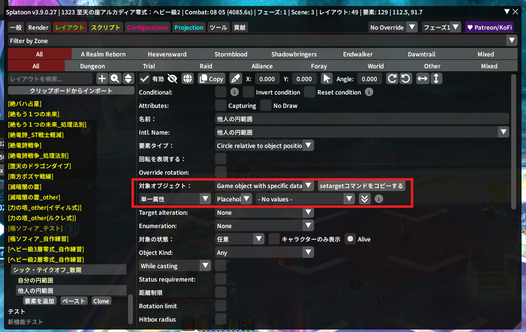The width and height of the screenshot is (526, 332).
Task: Click the eyedropper icon next to Copy
Action: click(236, 79)
